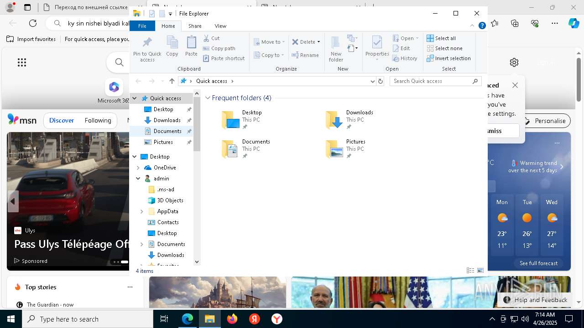Open Move to dropdown
This screenshot has width=584, height=328.
point(269,42)
